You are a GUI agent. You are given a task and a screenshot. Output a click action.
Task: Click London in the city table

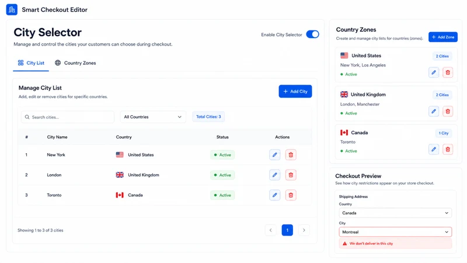54,175
